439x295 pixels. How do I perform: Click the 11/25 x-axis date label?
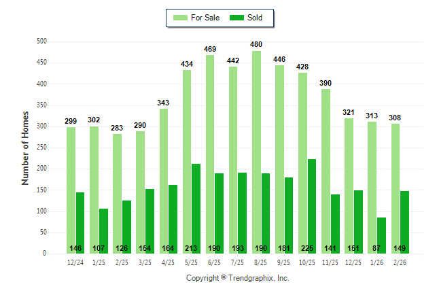pos(330,262)
